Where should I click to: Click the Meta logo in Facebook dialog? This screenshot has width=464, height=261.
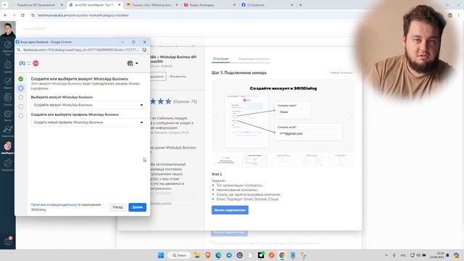point(22,63)
